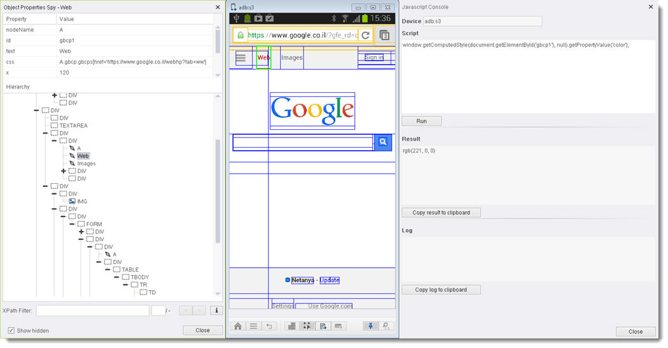The height and width of the screenshot is (348, 668).
Task: Select the IMG node in hierarchy tree
Action: (82, 201)
